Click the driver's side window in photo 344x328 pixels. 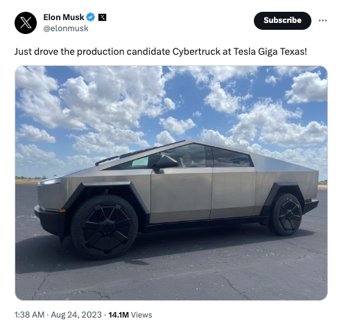tap(182, 157)
